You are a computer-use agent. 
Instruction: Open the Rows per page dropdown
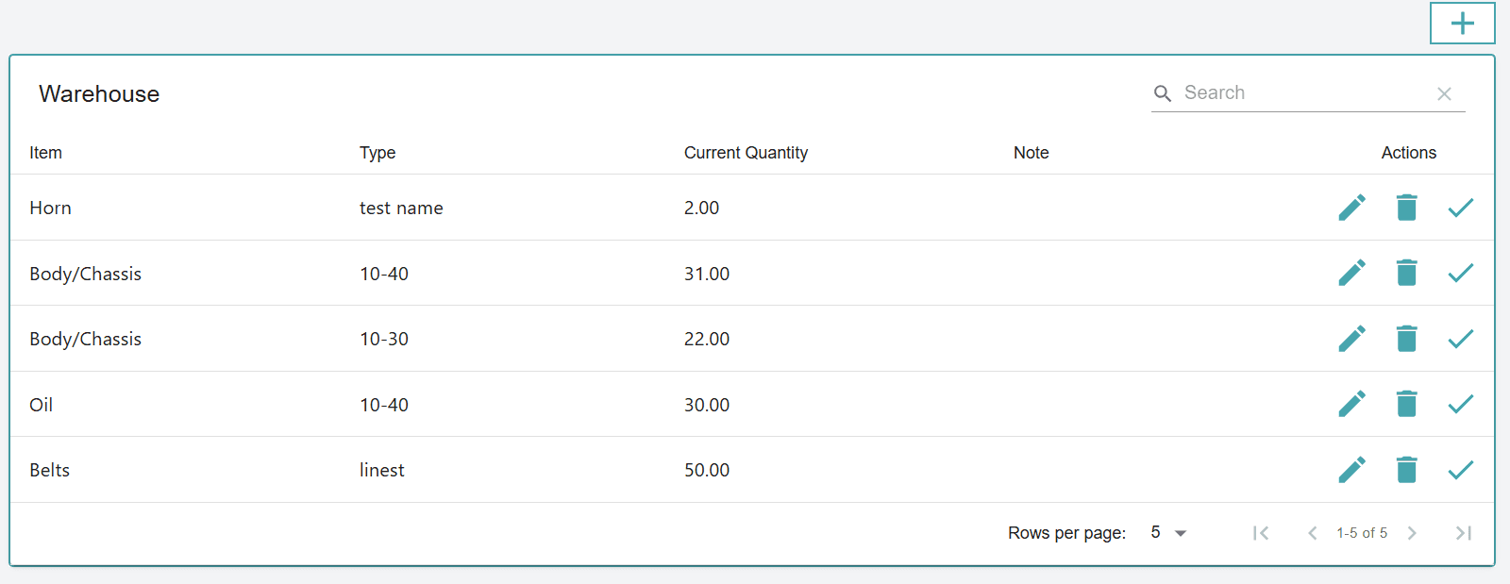tap(1168, 533)
